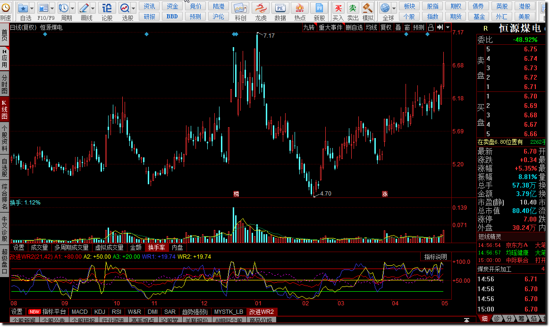The height and width of the screenshot is (327, 550).
Task: Click the lock icon on chart toolbar
Action: (x=431, y=27)
